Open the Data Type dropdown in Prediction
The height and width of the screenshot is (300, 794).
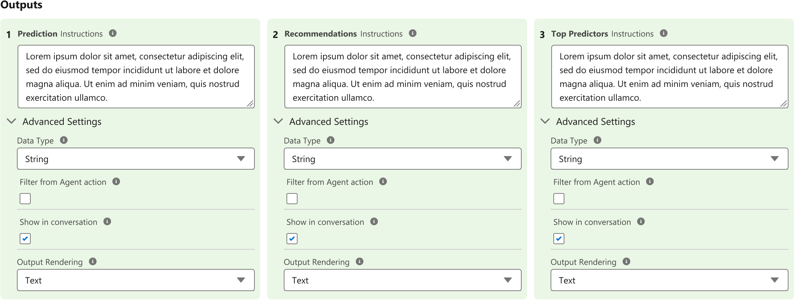pos(136,159)
